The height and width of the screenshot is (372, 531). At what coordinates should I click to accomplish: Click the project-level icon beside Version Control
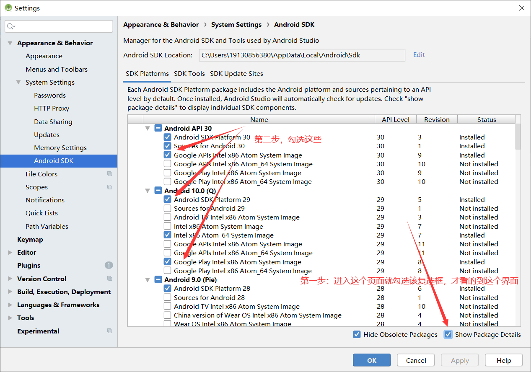click(x=109, y=279)
